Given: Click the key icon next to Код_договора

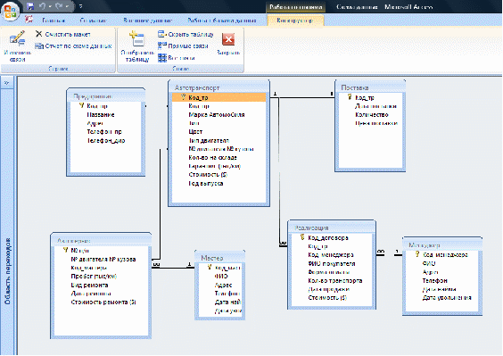Looking at the screenshot, I should click(302, 237).
